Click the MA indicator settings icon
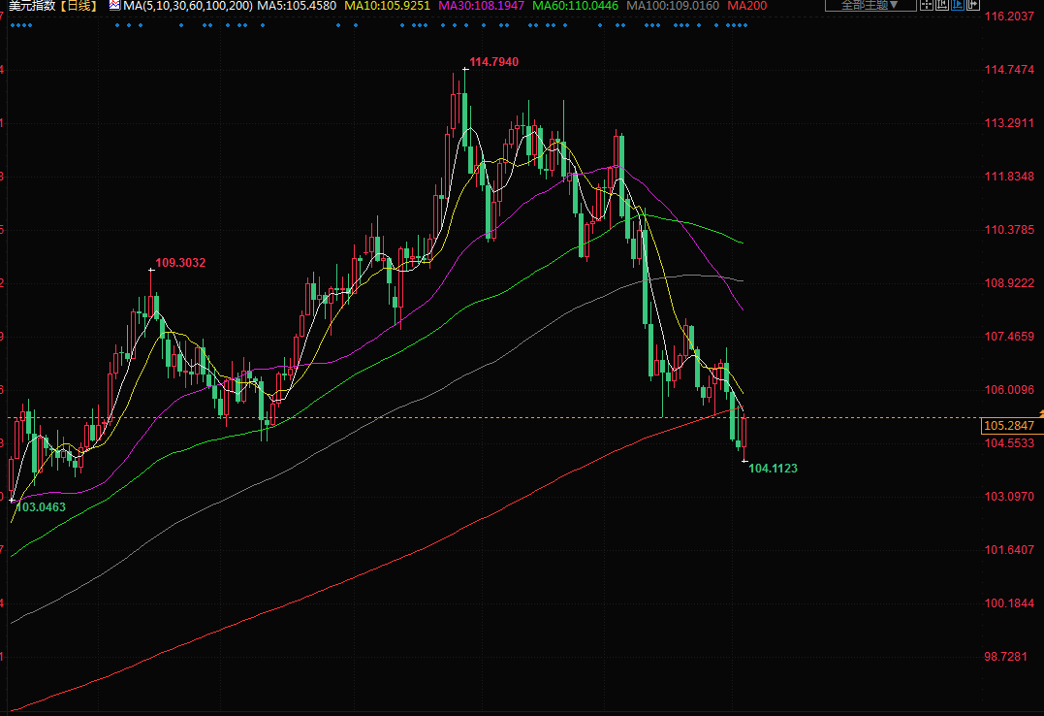Screen dimensions: 1044x716 [x=113, y=6]
